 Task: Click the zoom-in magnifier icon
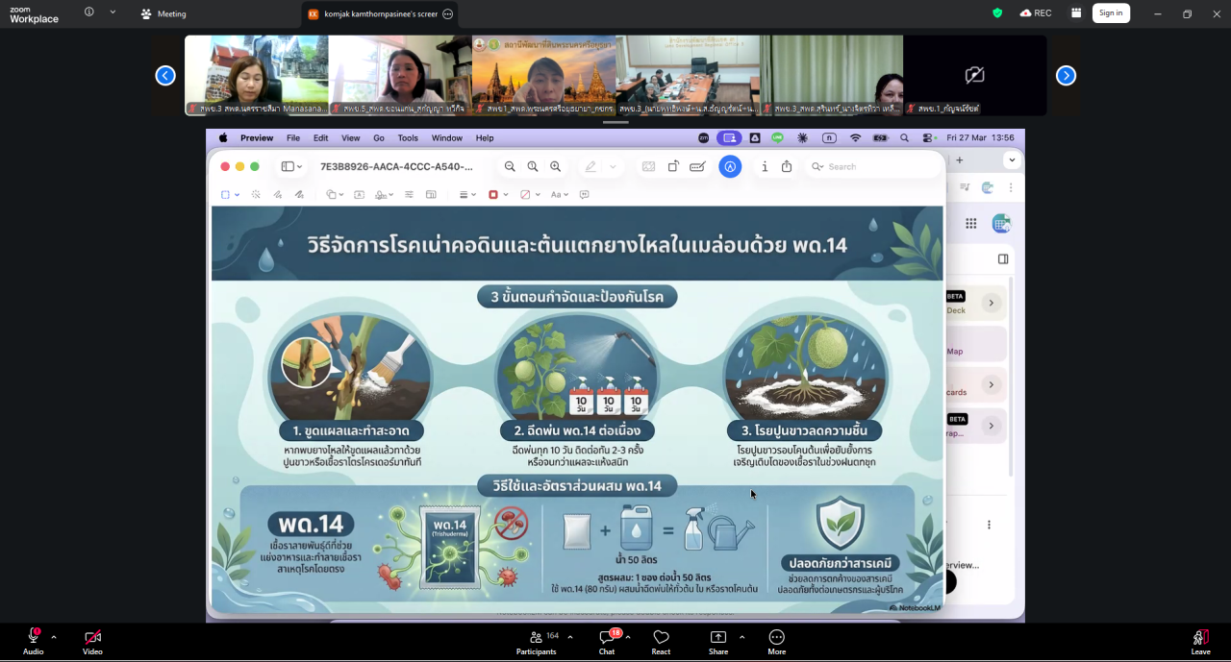[x=555, y=166]
